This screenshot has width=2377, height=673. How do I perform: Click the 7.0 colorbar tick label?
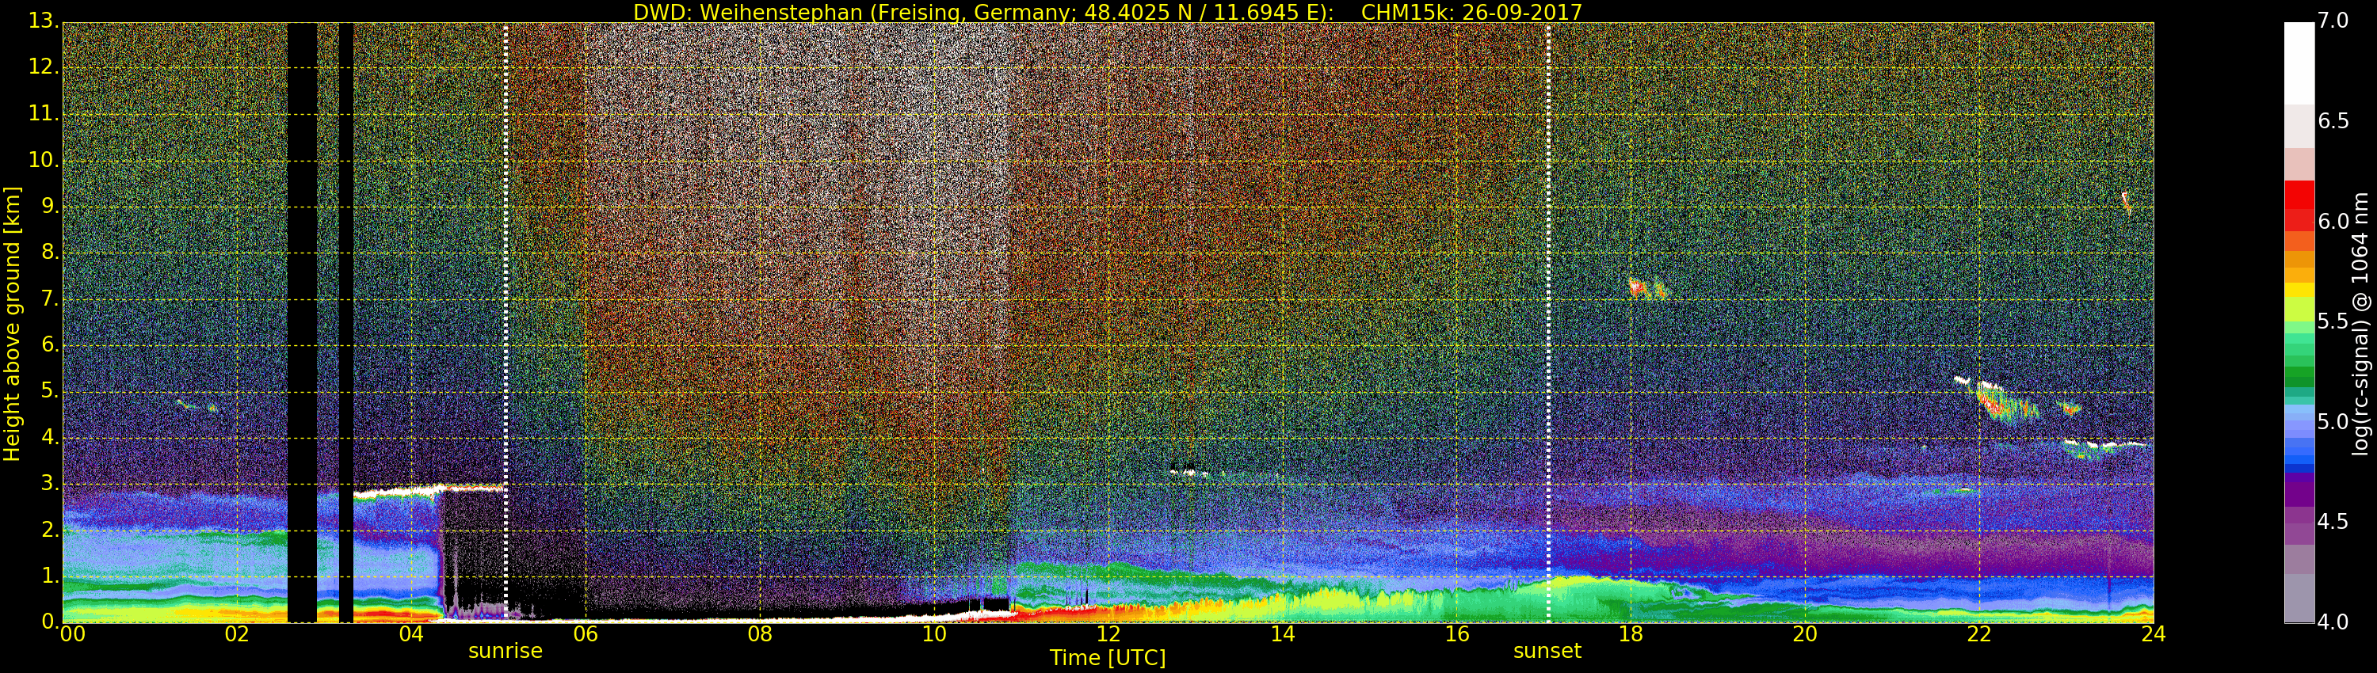[x=2333, y=21]
